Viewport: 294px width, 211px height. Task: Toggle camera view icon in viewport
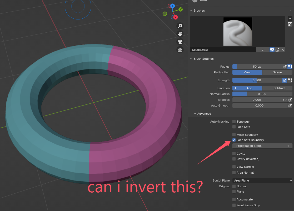(180, 42)
